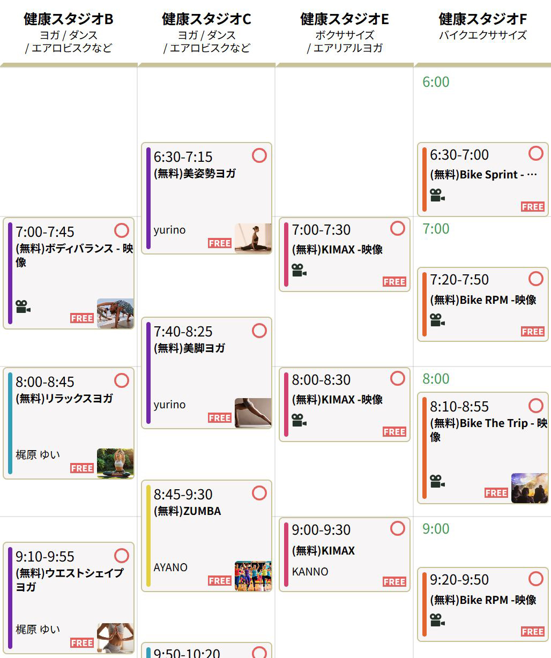The height and width of the screenshot is (658, 551).
Task: Open the (無料)ウエストシェイプヨガ class title
Action: pos(70,579)
